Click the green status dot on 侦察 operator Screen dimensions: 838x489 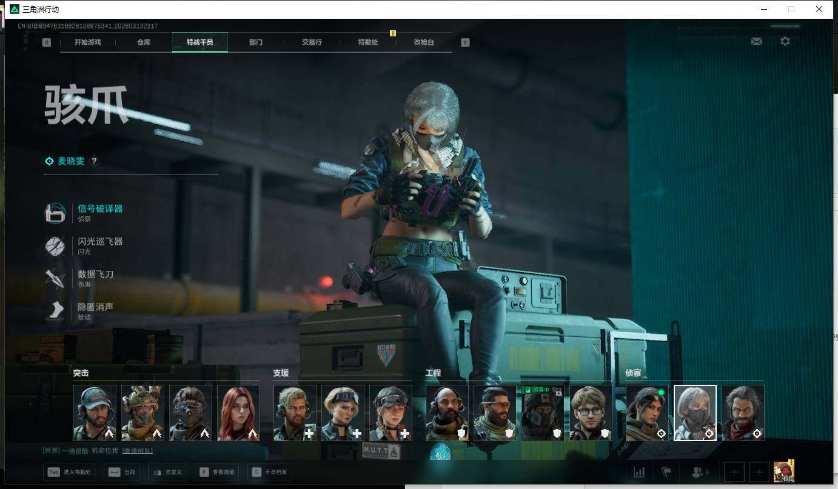pos(661,393)
